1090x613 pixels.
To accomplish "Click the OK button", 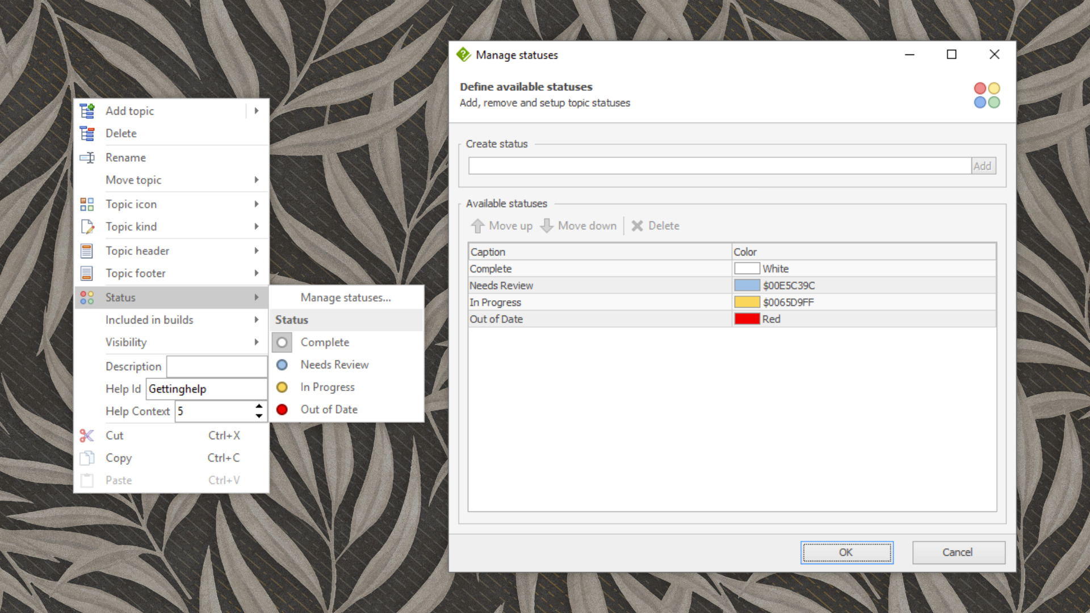I will [846, 552].
